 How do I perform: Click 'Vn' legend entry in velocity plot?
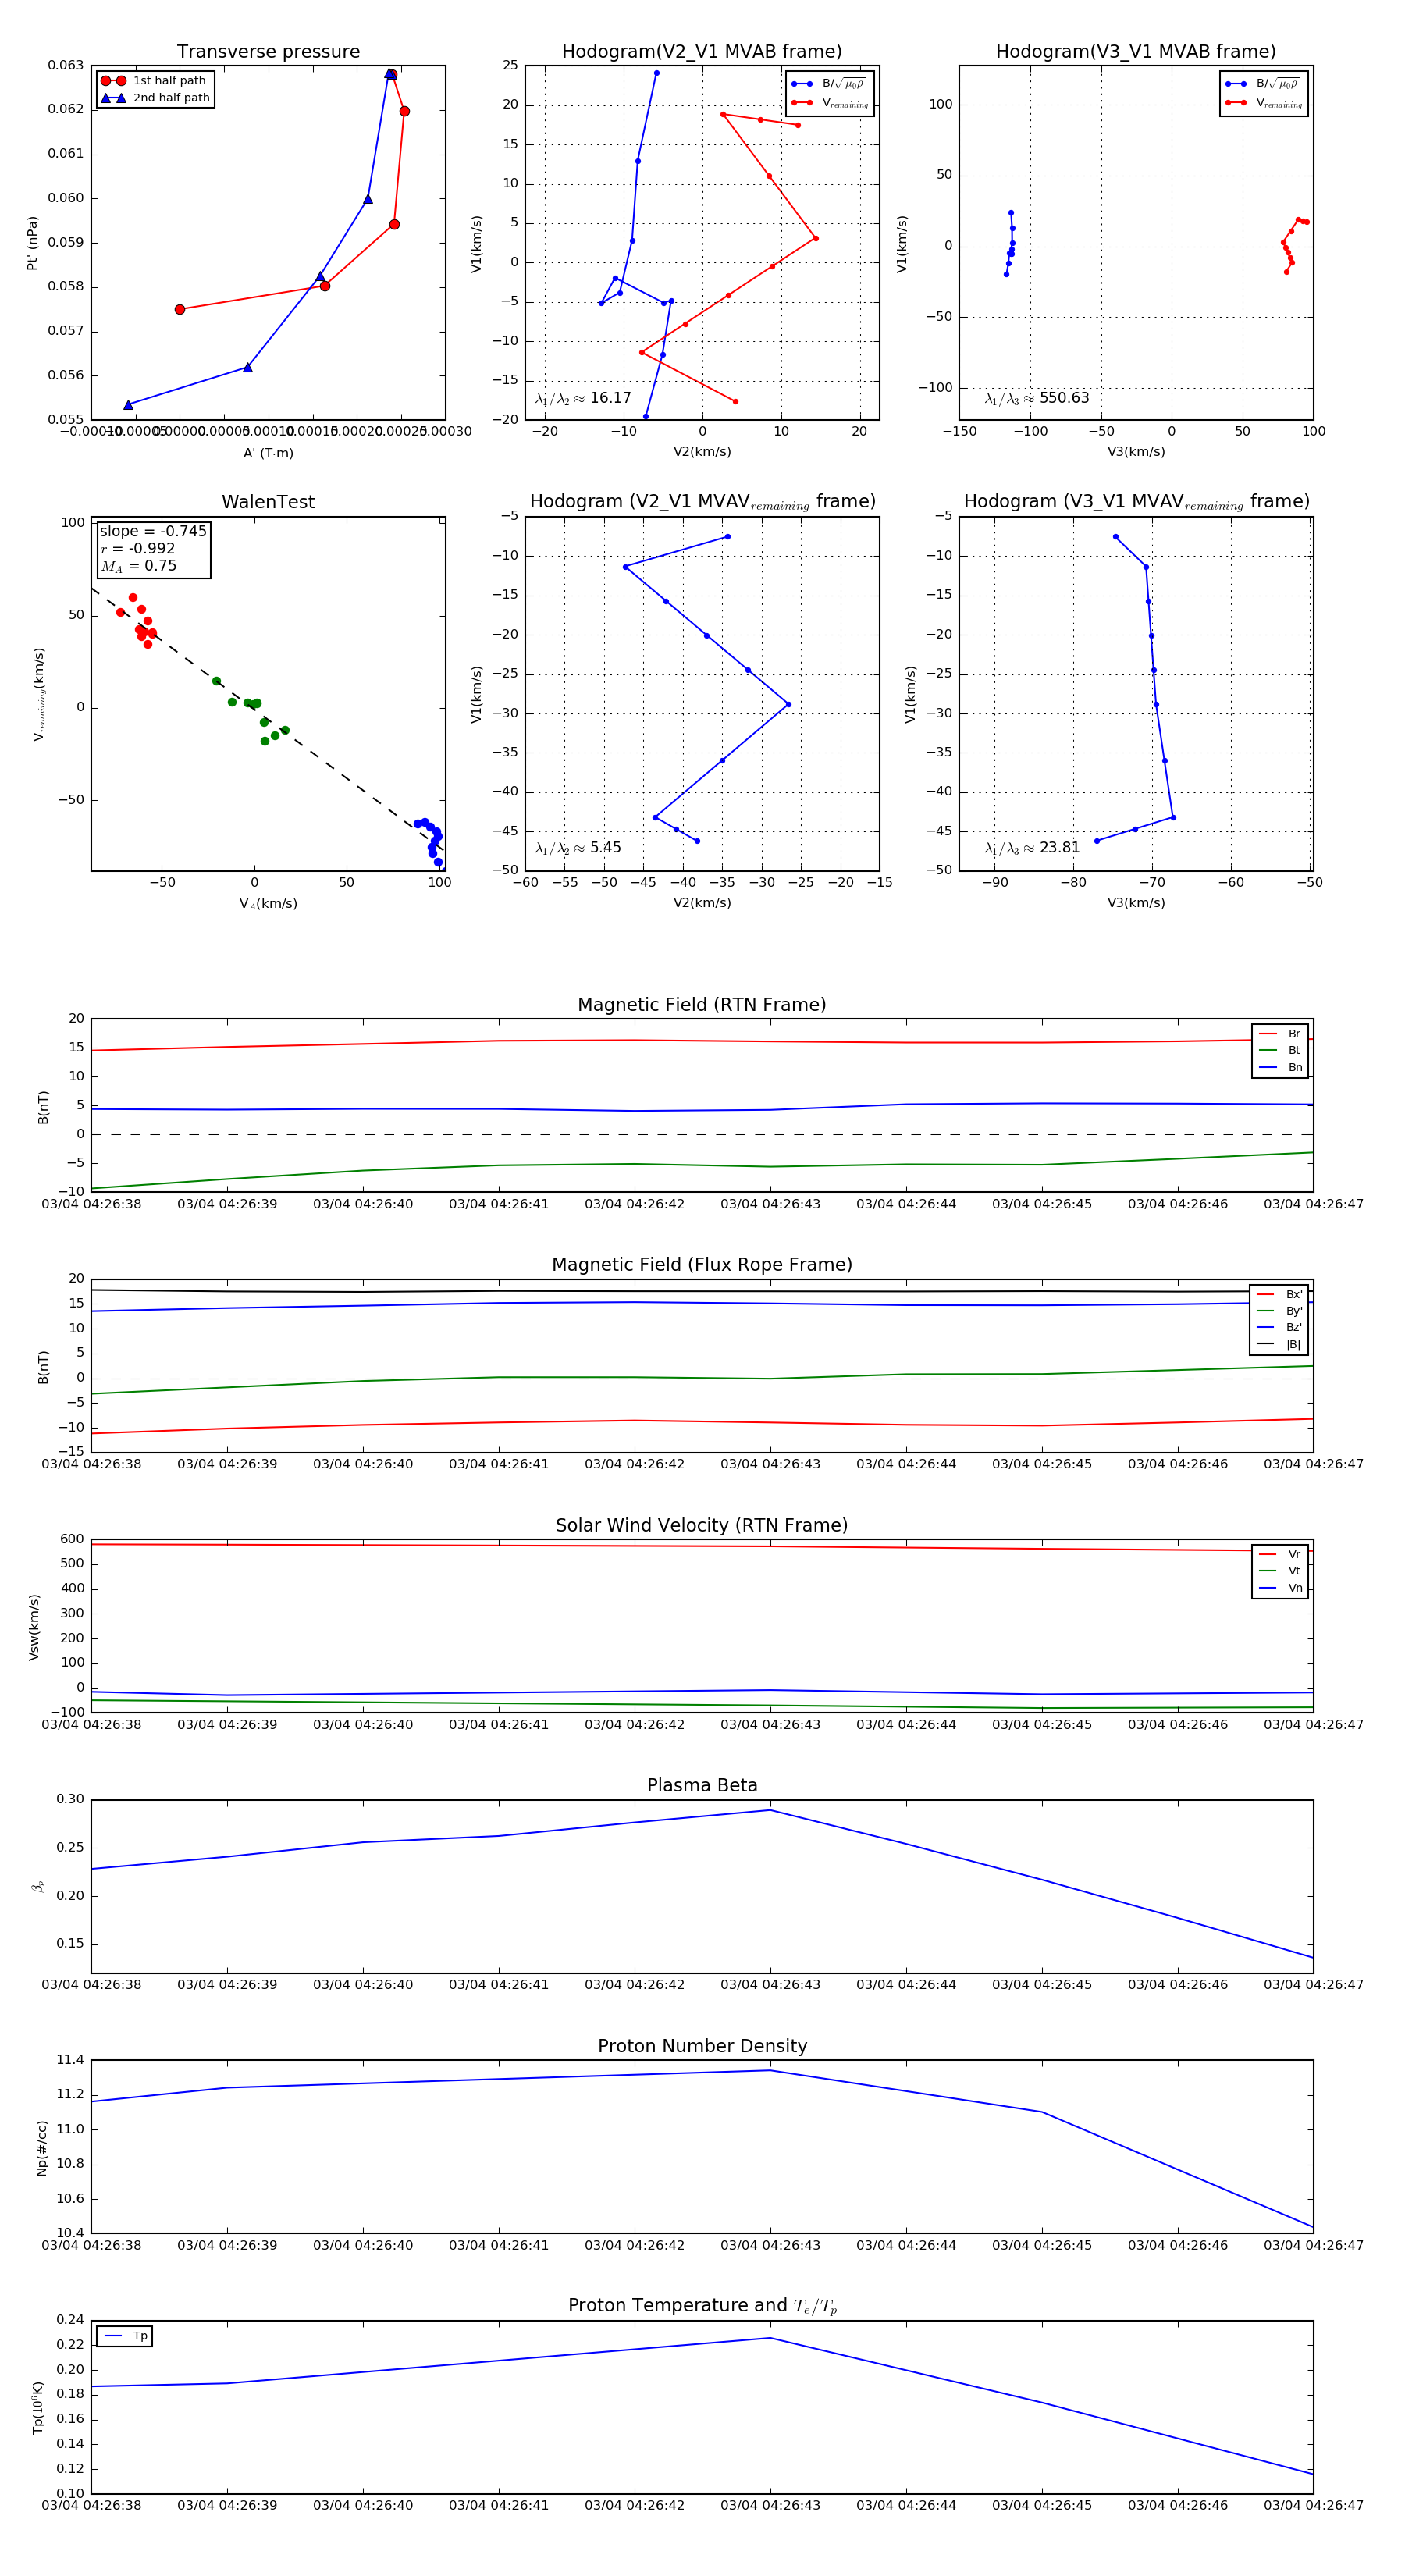(x=1280, y=1588)
